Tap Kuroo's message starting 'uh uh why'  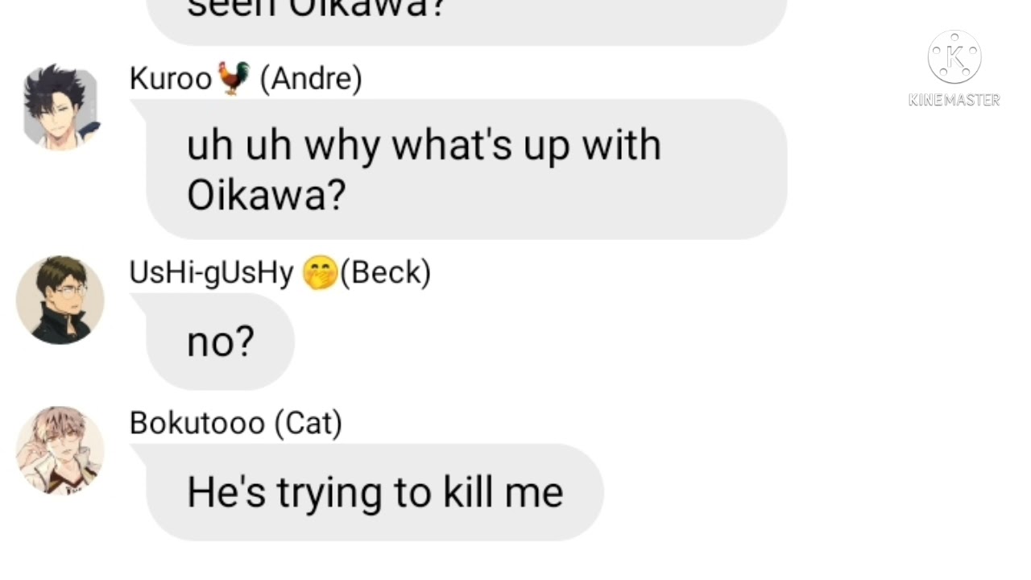click(466, 169)
